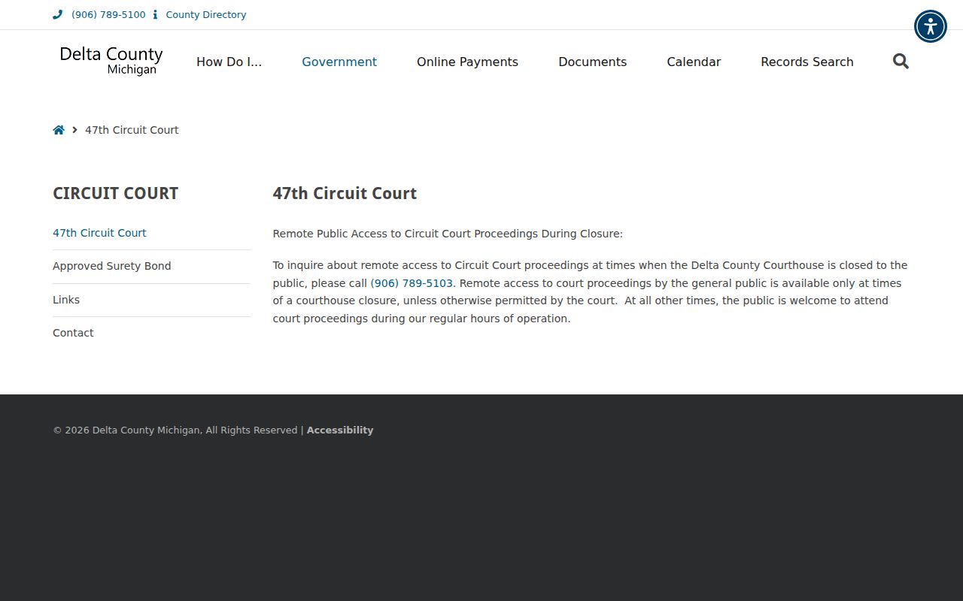Image resolution: width=963 pixels, height=601 pixels.
Task: Click the CIRCUIT COURT sidebar heading
Action: (115, 193)
